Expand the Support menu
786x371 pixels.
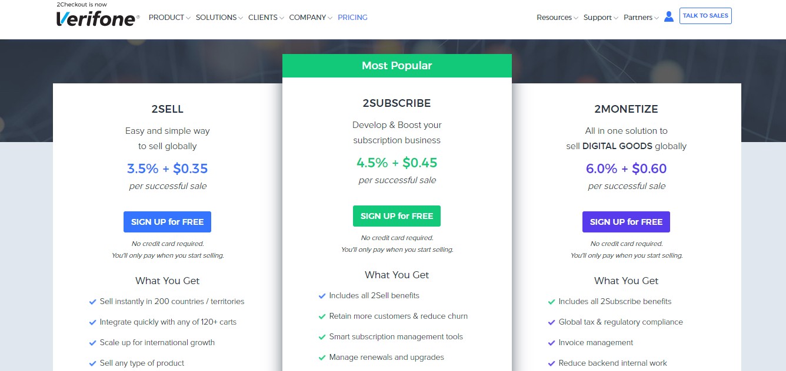[601, 18]
